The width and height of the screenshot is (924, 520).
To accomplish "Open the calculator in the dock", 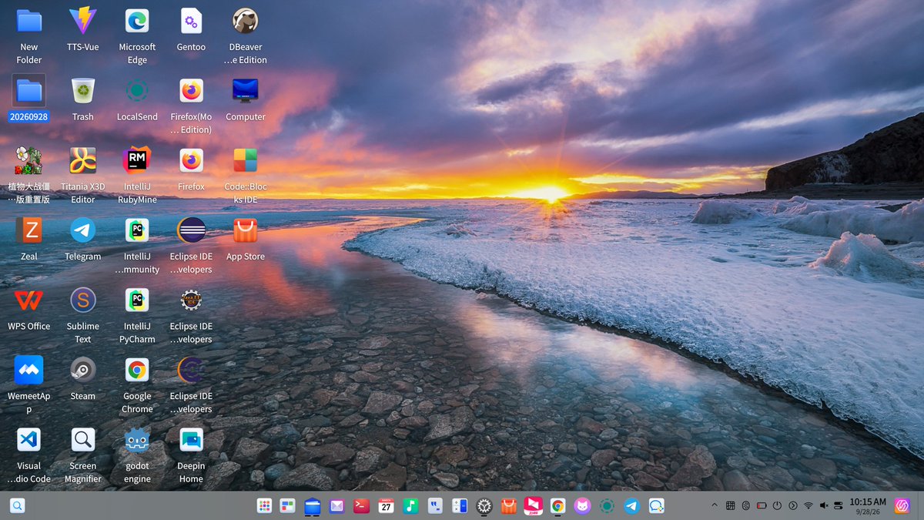I will pyautogui.click(x=460, y=506).
